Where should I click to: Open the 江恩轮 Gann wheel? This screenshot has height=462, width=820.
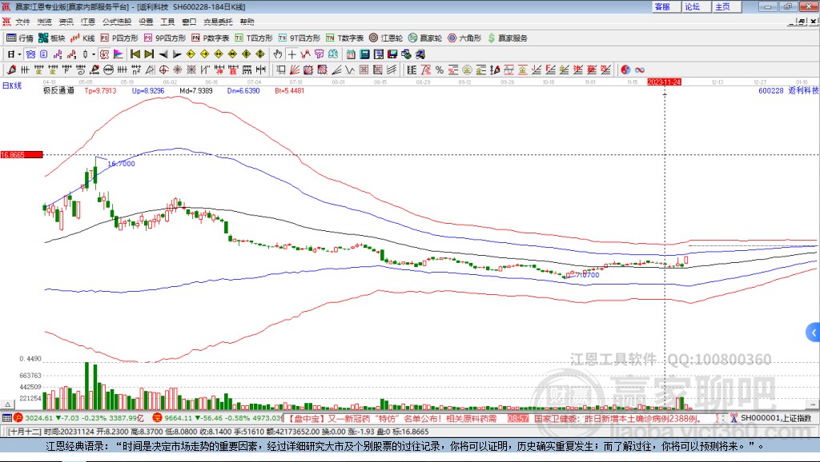click(385, 38)
